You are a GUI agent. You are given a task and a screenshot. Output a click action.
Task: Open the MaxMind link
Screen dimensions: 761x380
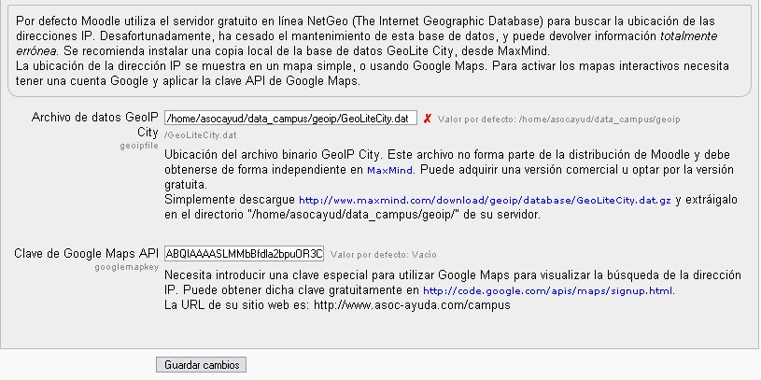click(x=390, y=171)
